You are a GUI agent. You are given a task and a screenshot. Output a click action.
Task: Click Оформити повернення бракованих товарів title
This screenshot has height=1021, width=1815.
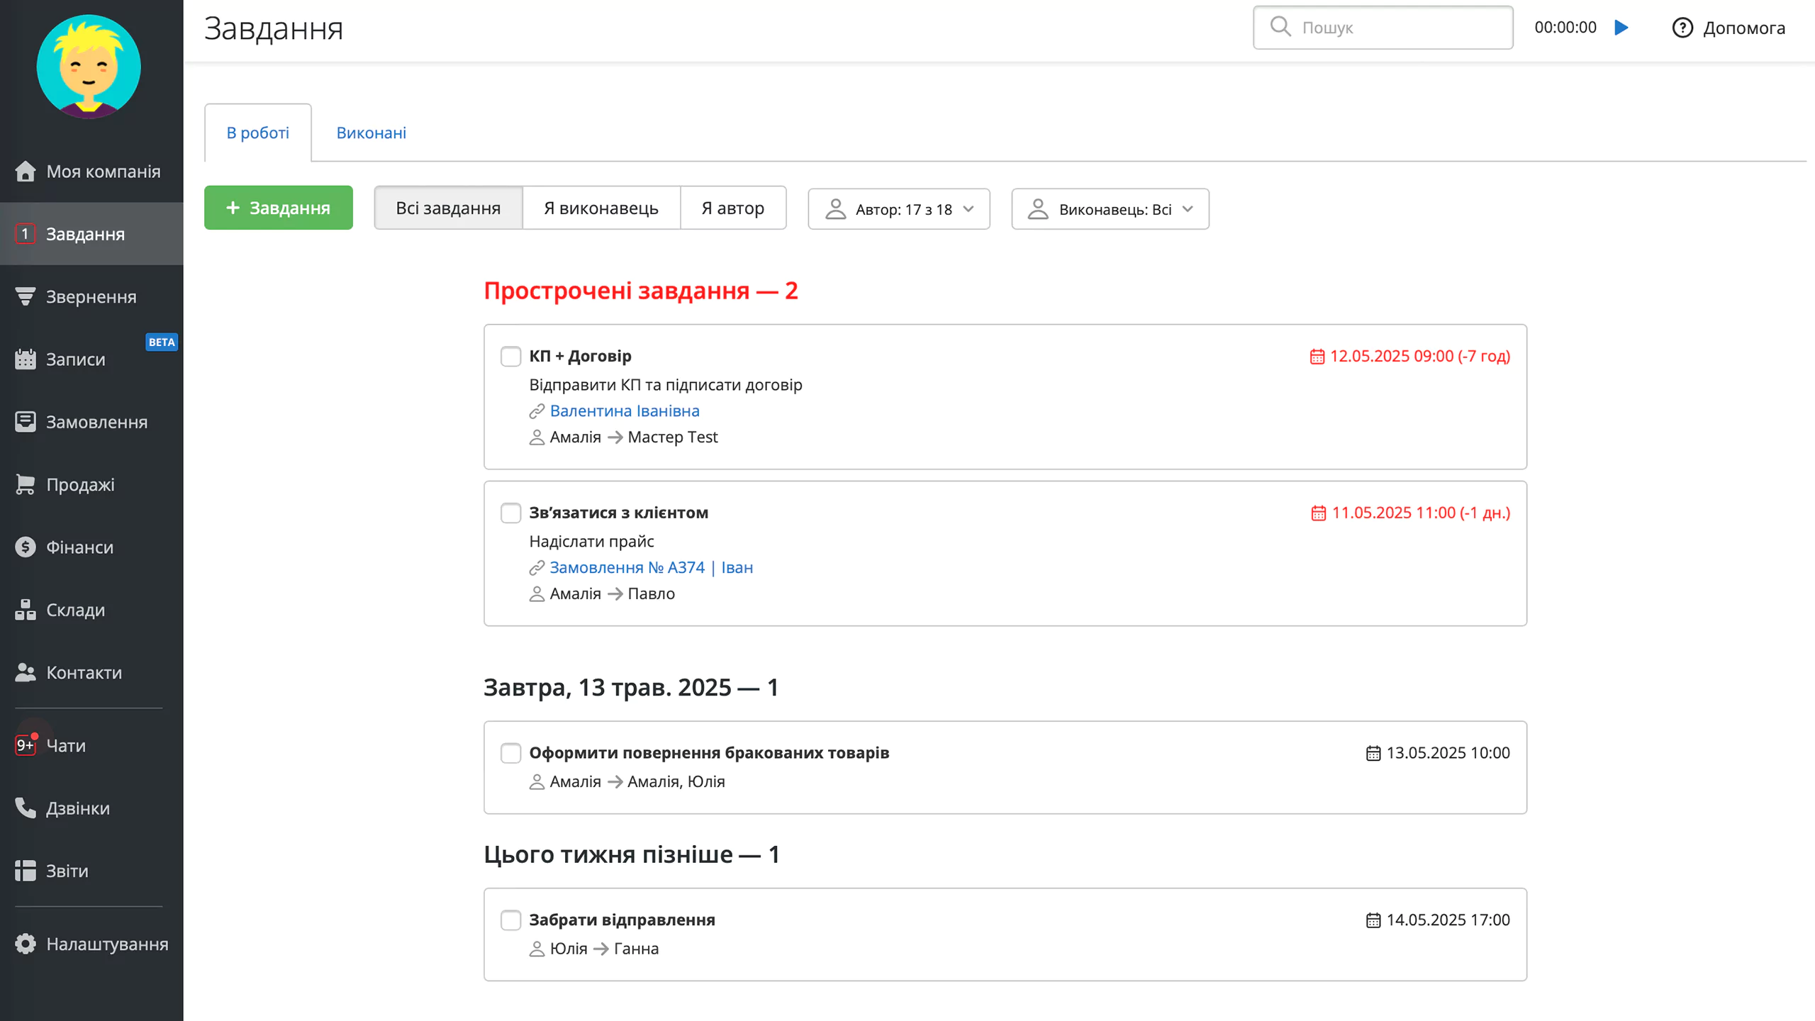point(709,752)
